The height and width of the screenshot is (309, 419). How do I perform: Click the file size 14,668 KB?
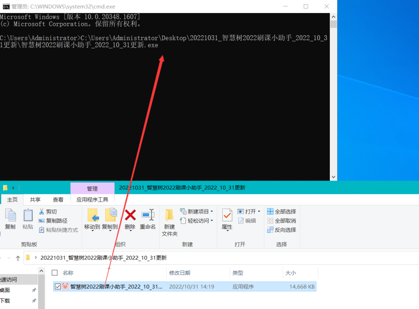point(302,286)
